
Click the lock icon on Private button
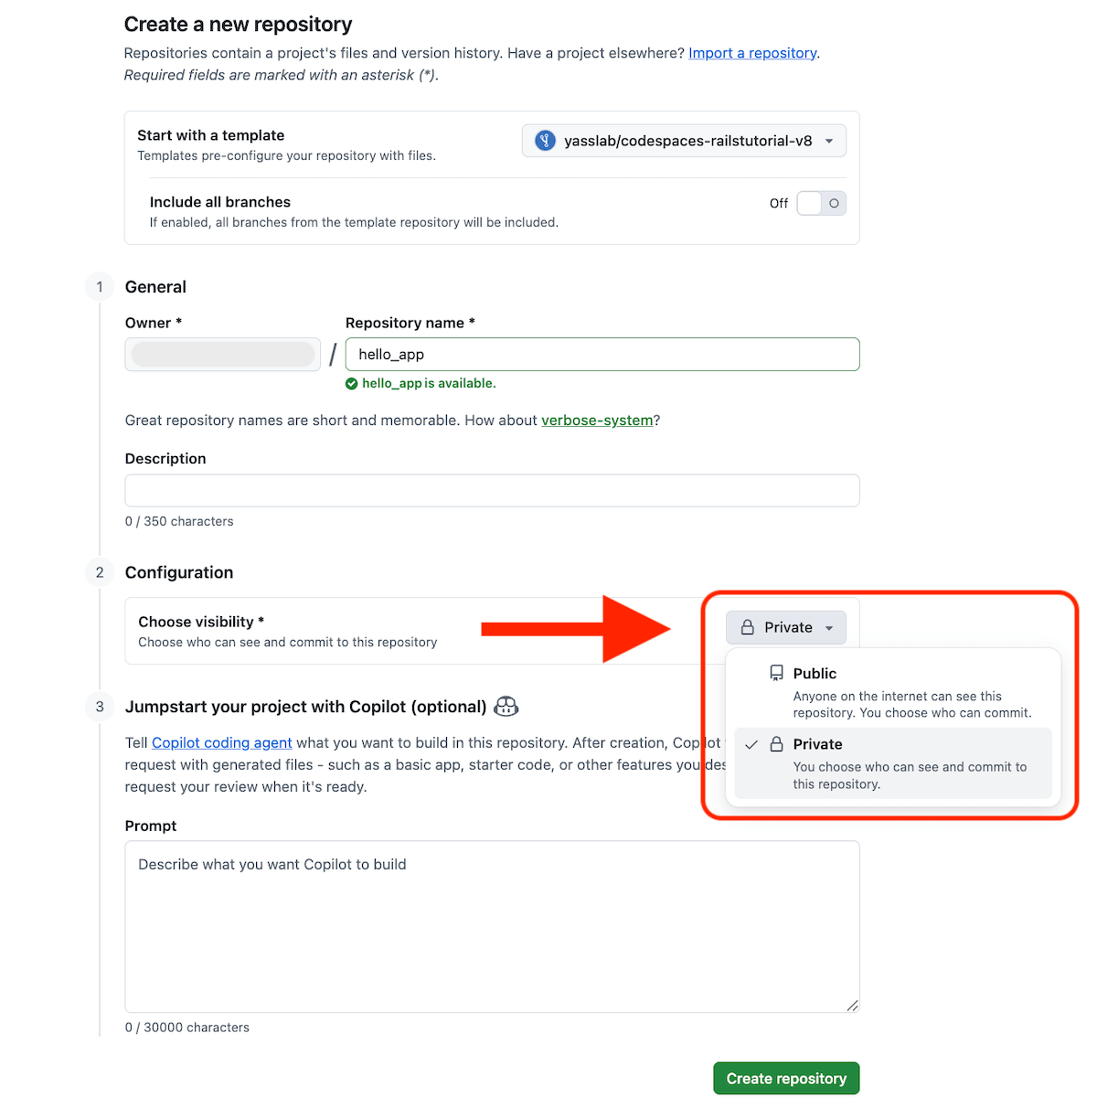coord(747,627)
